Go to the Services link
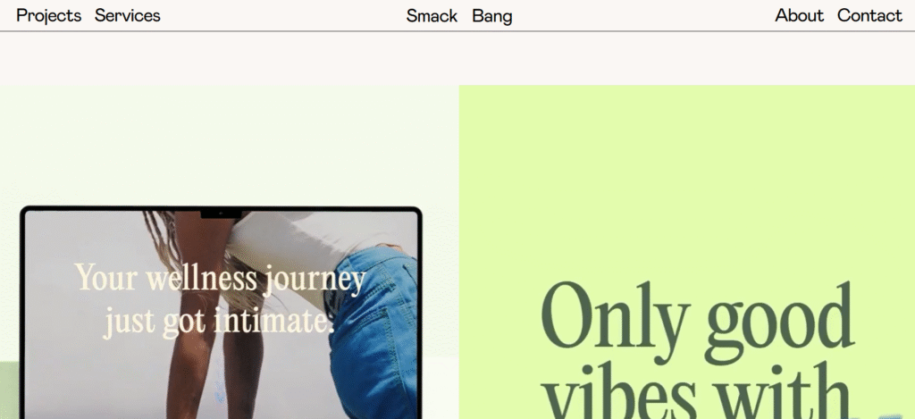This screenshot has width=915, height=419. click(127, 16)
